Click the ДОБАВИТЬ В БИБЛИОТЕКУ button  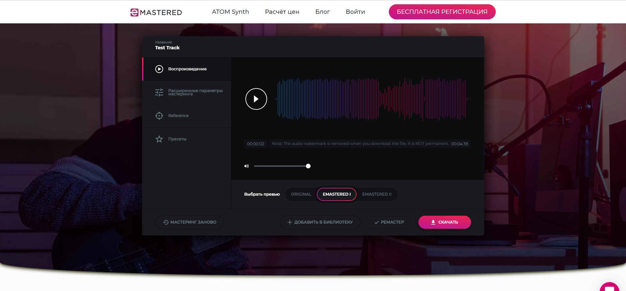point(320,222)
